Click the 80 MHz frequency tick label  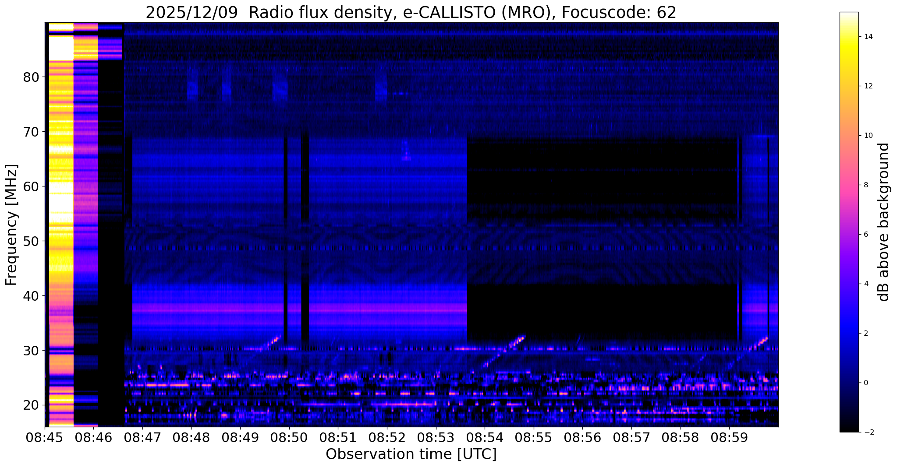pyautogui.click(x=31, y=77)
